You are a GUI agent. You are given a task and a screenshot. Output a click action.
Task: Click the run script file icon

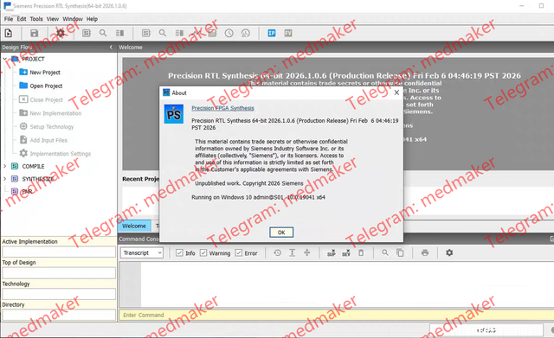point(8,33)
